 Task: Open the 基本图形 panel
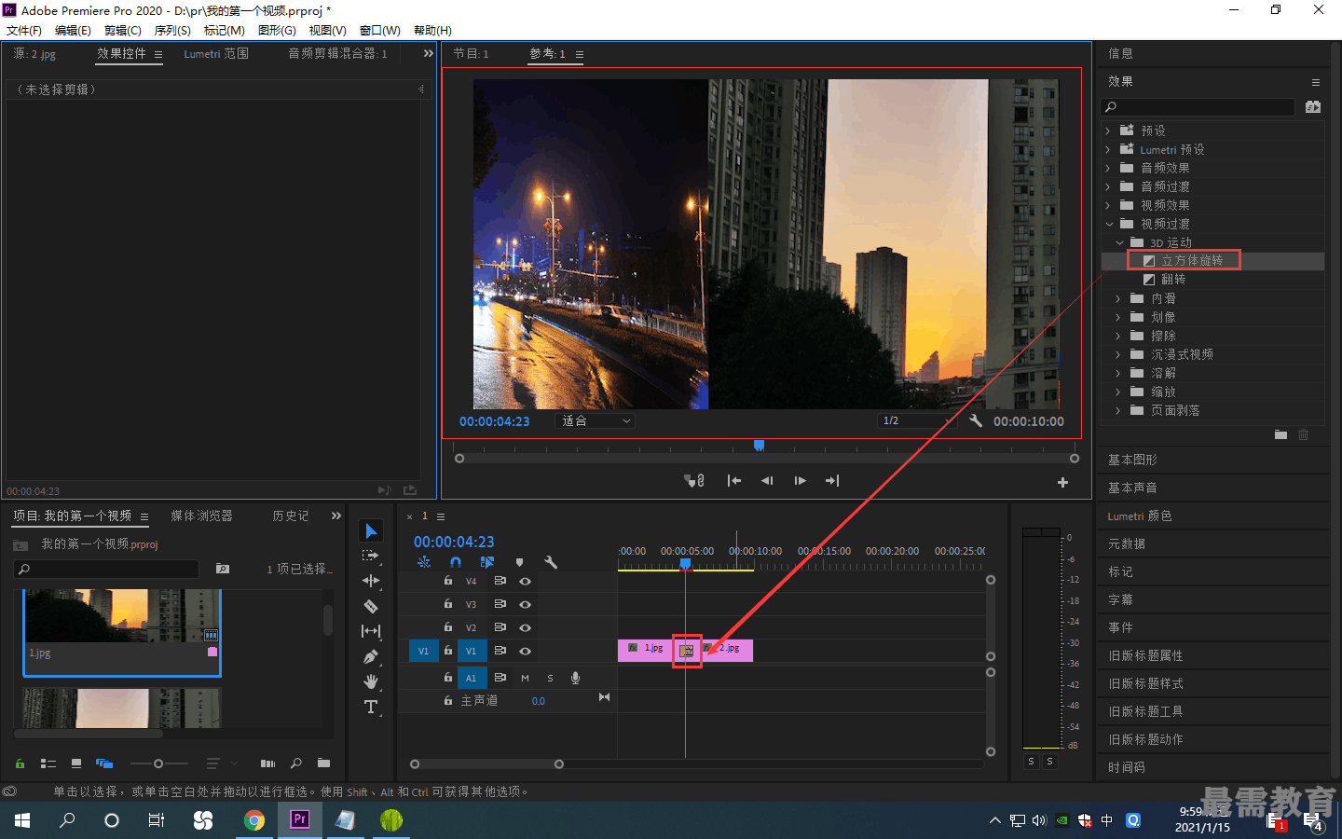1132,460
